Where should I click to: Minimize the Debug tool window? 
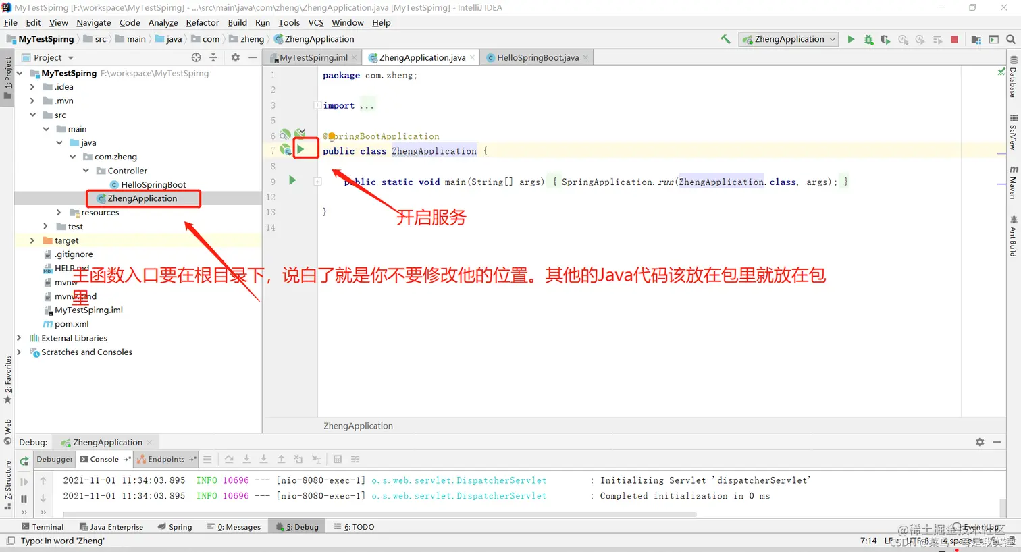coord(997,442)
